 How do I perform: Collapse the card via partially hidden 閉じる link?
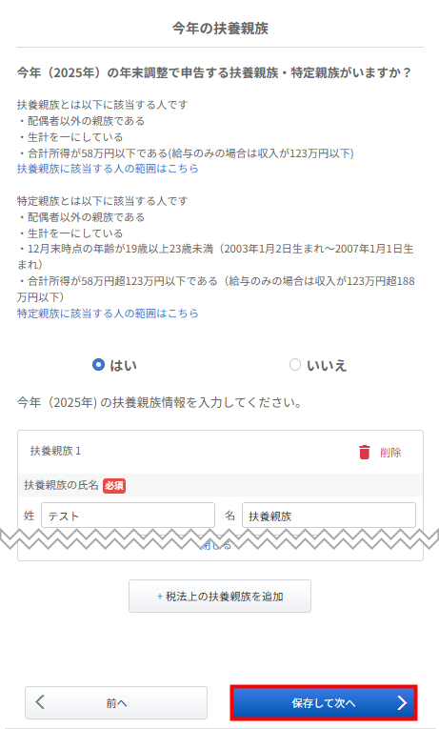[216, 545]
